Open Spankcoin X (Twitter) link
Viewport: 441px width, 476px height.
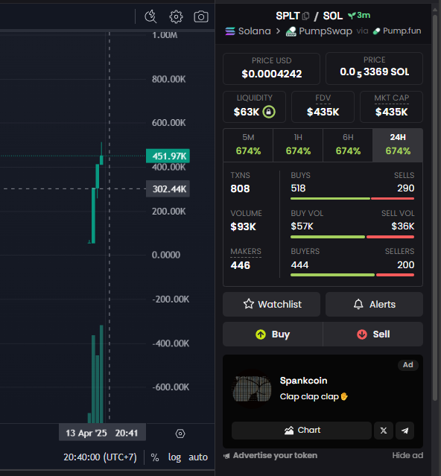pos(384,430)
